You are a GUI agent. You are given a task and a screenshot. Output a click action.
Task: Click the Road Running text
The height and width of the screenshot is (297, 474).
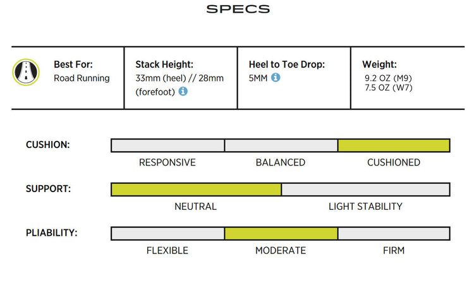82,78
